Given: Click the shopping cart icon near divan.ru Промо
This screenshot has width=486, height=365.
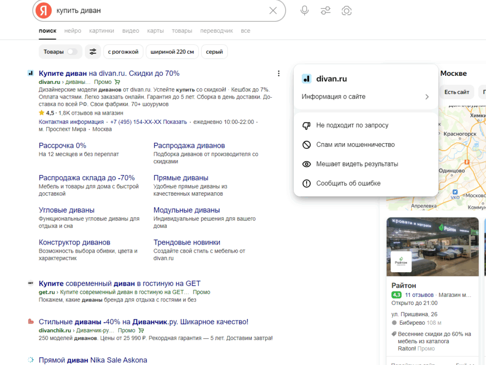Looking at the screenshot, I should 117,82.
